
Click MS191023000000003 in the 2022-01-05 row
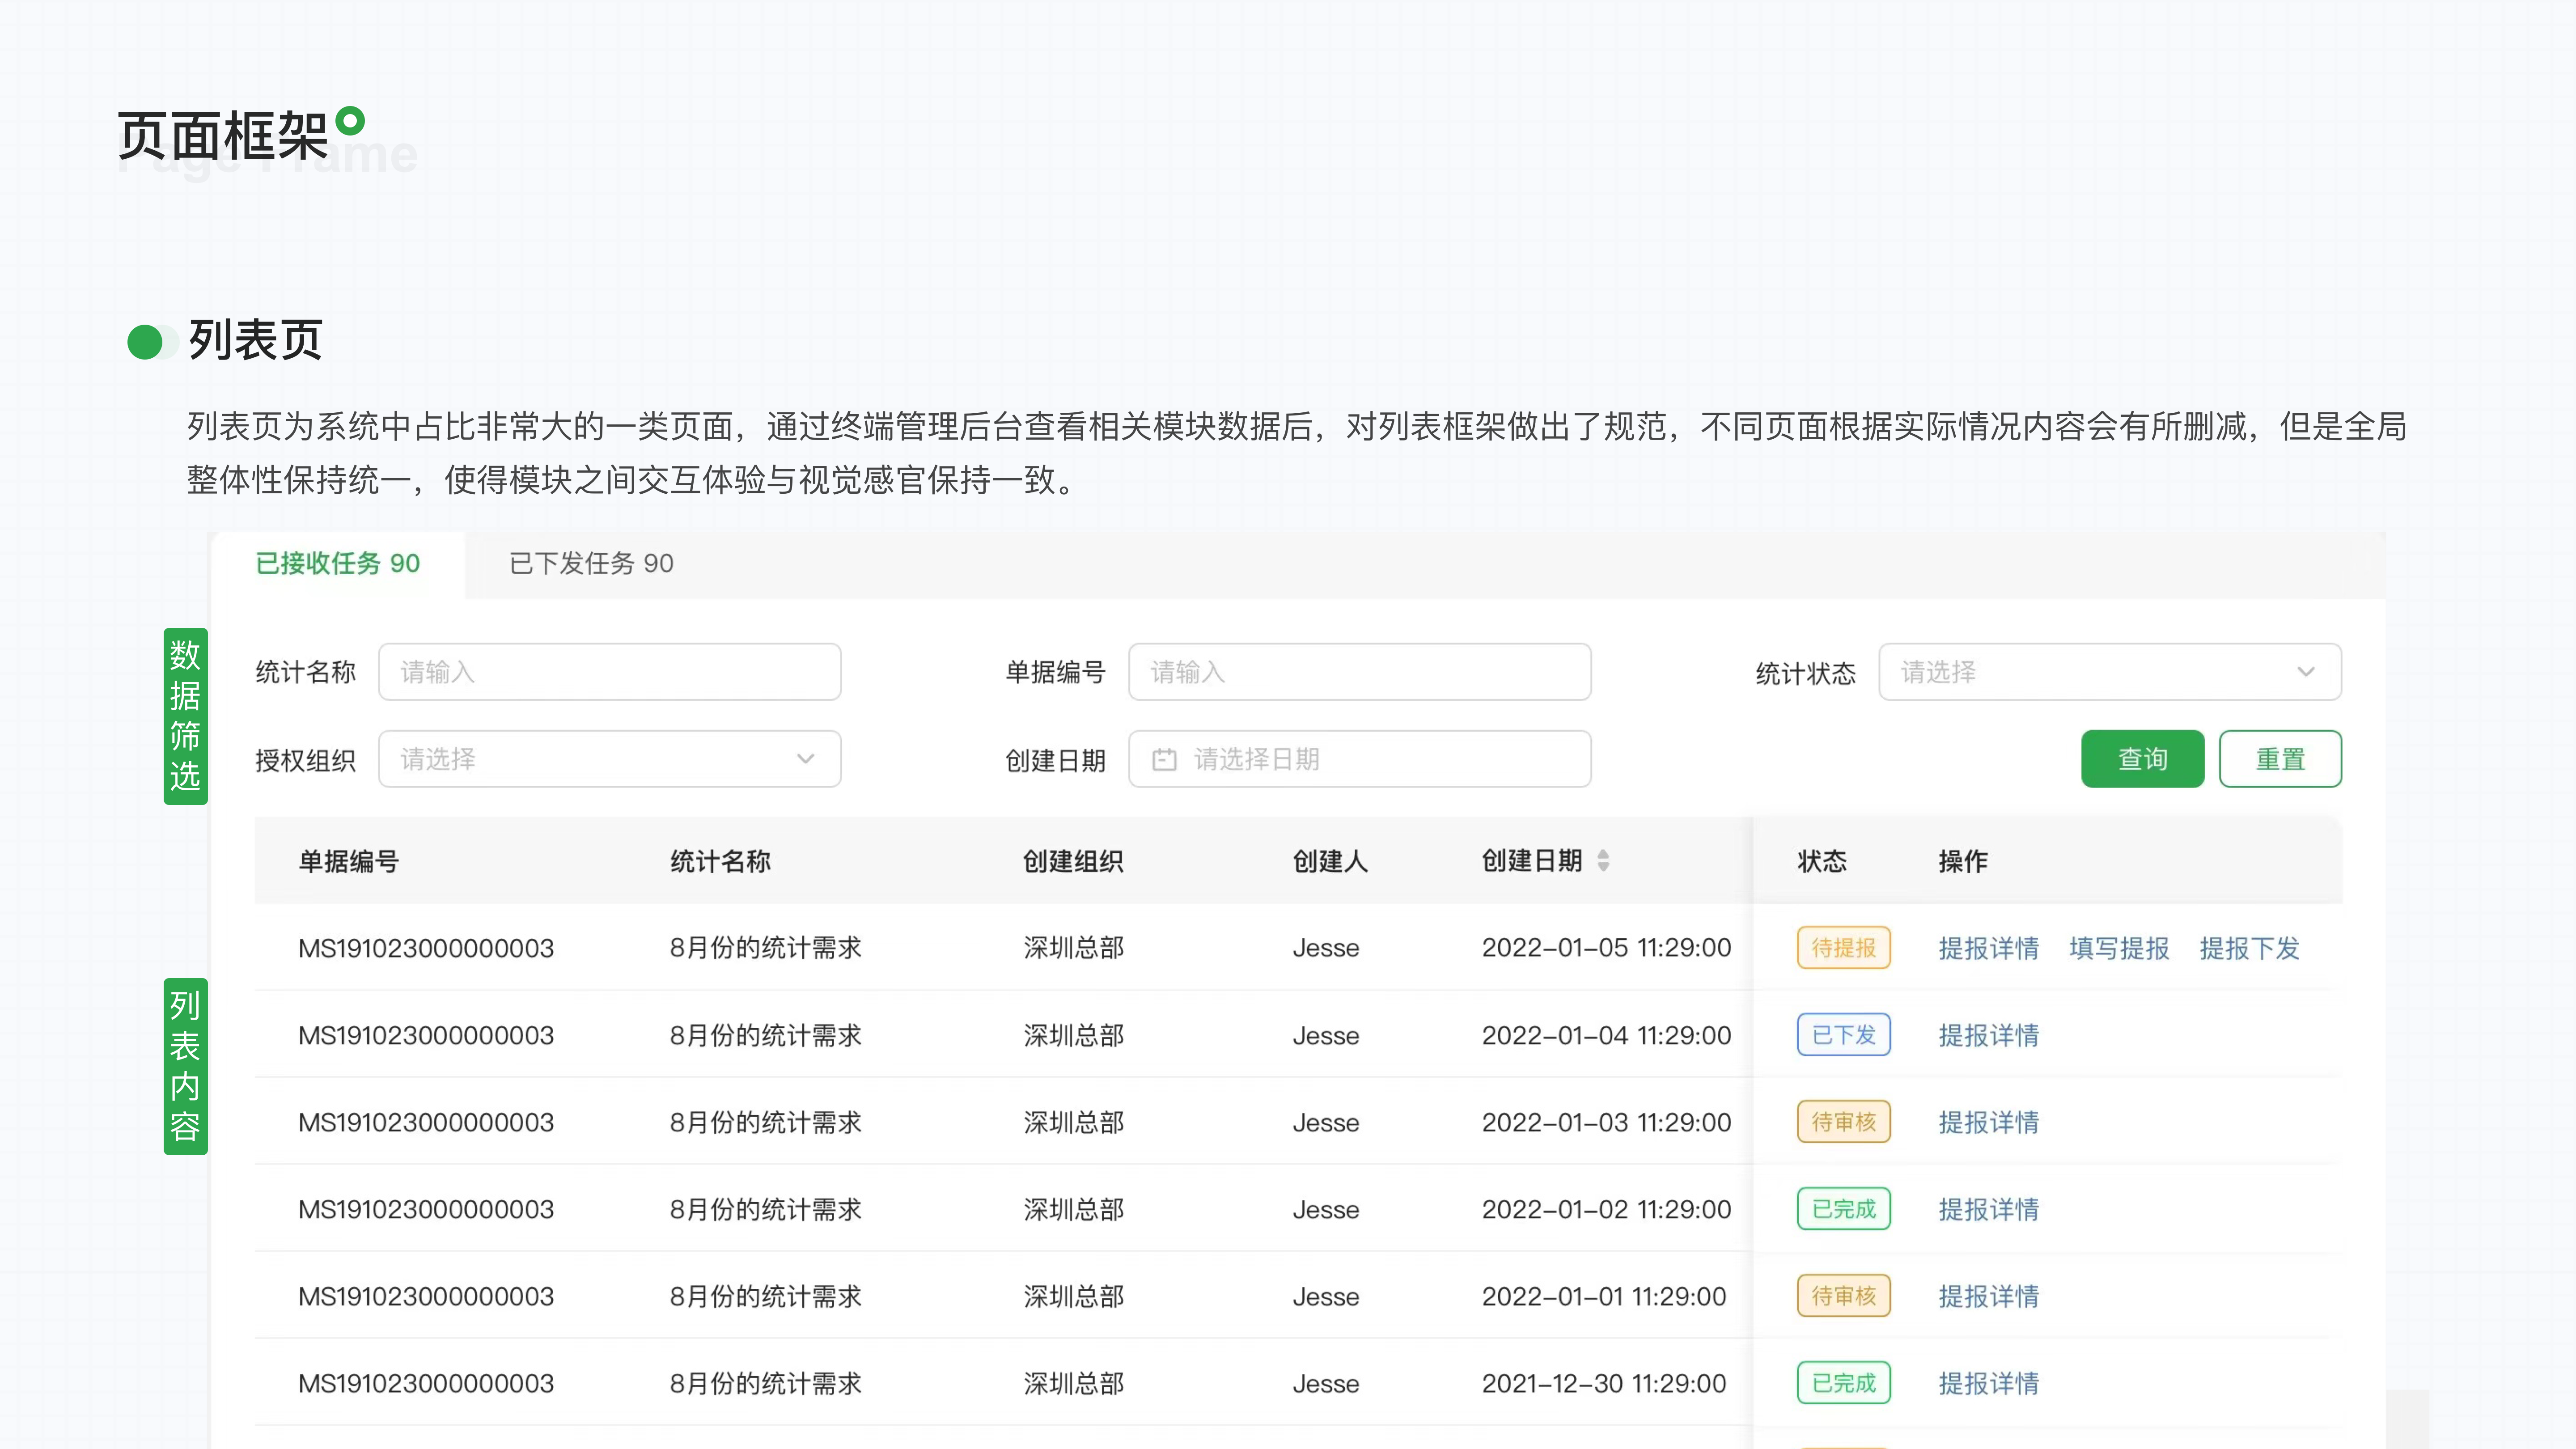click(426, 948)
